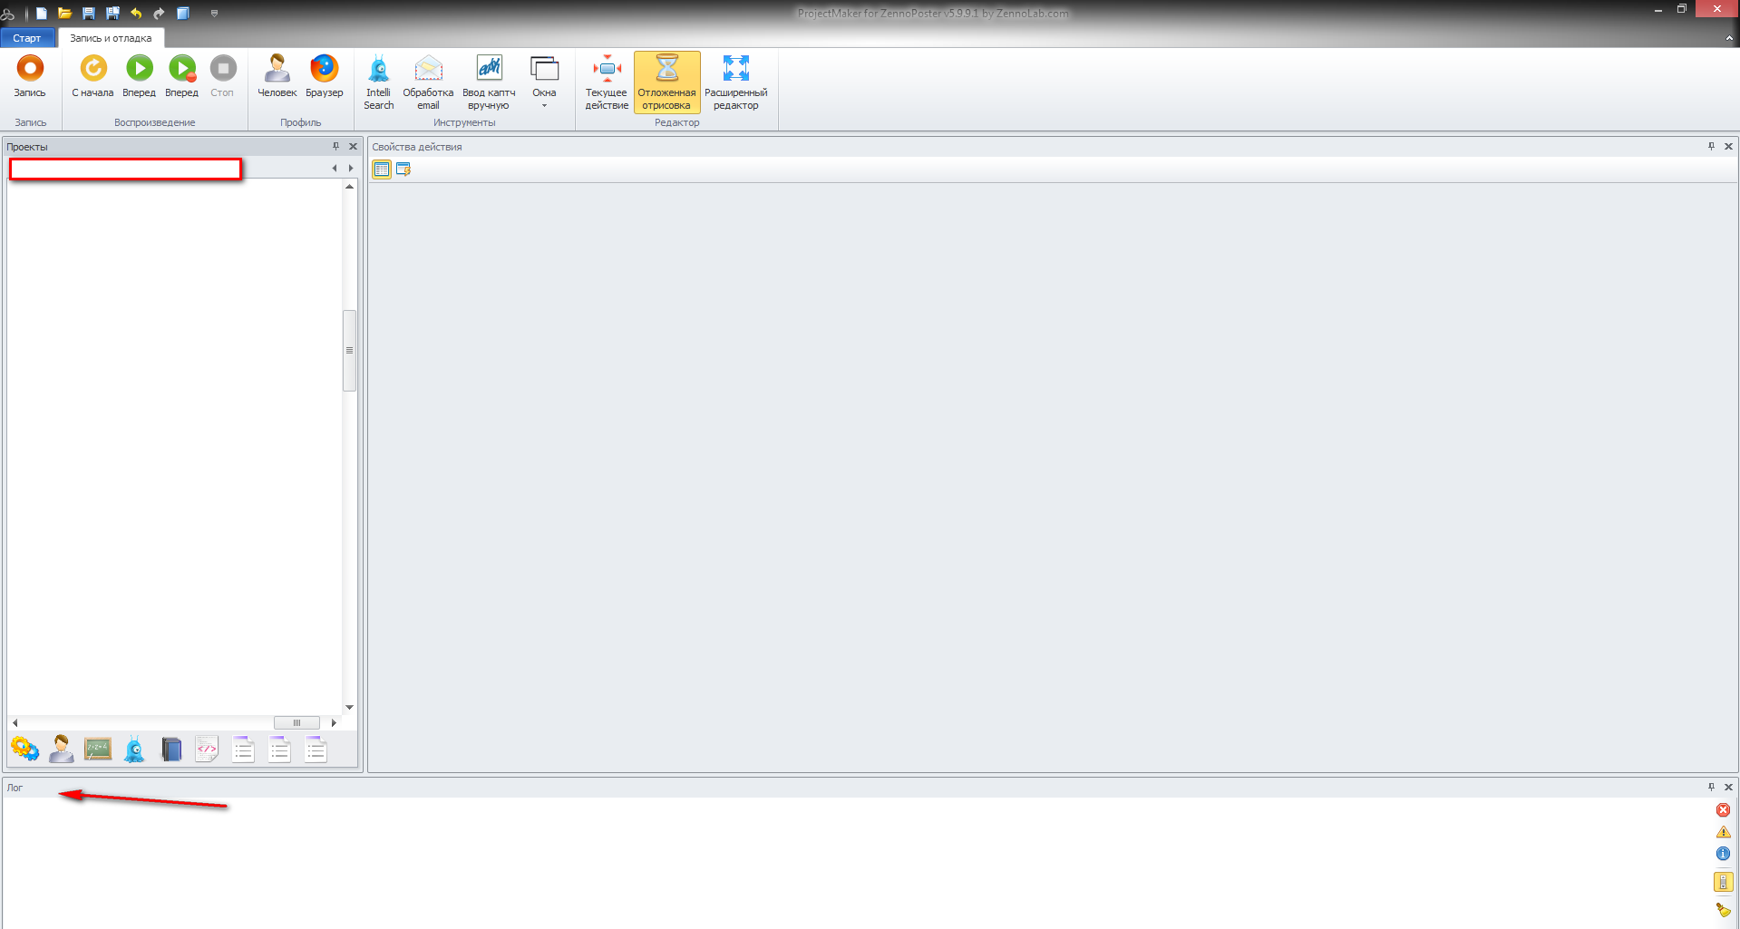Stop playback with the Стоп button

[222, 78]
